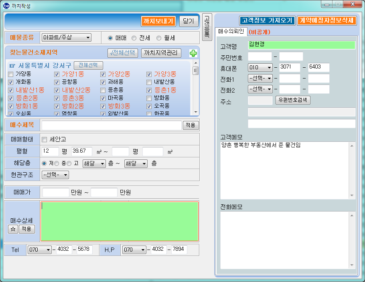Expand the 현관구조 선택 dropdown
Image resolution: width=365 pixels, height=282 pixels.
(x=55, y=175)
